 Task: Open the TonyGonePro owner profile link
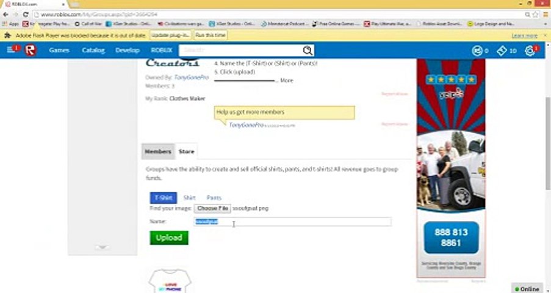click(191, 78)
